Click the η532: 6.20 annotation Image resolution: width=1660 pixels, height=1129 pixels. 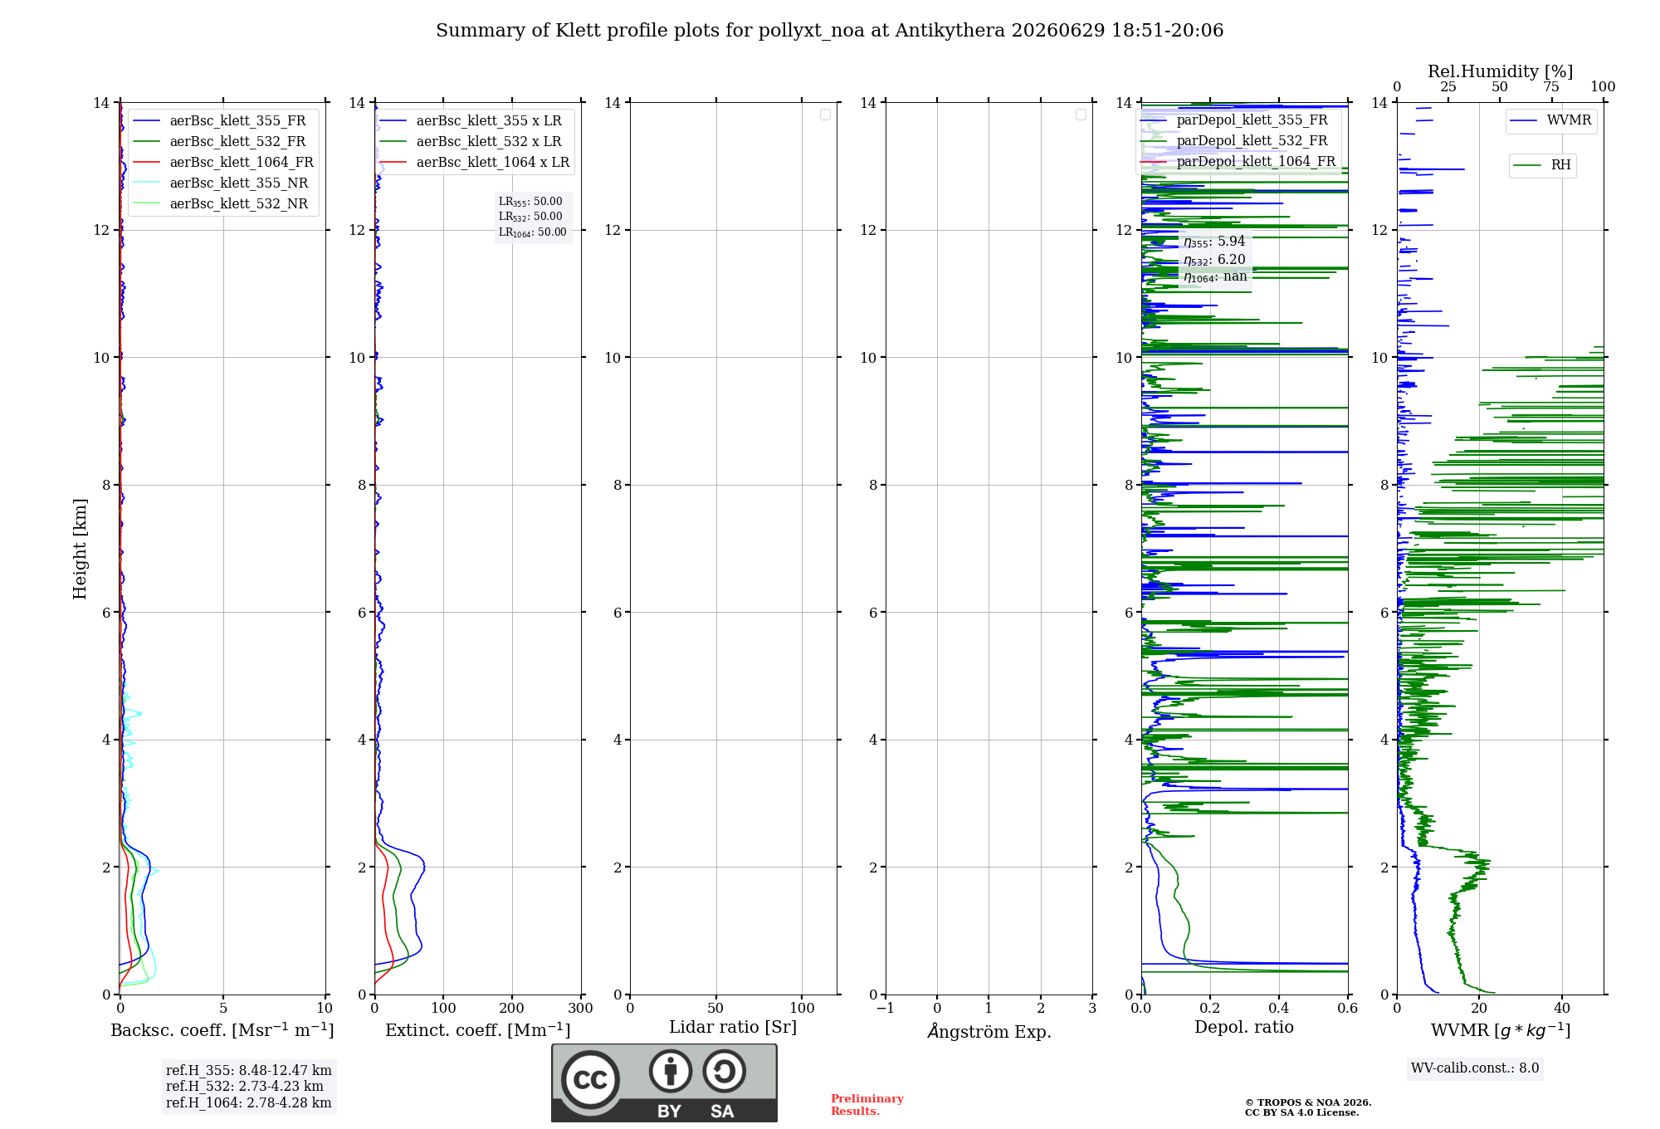[x=1214, y=260]
